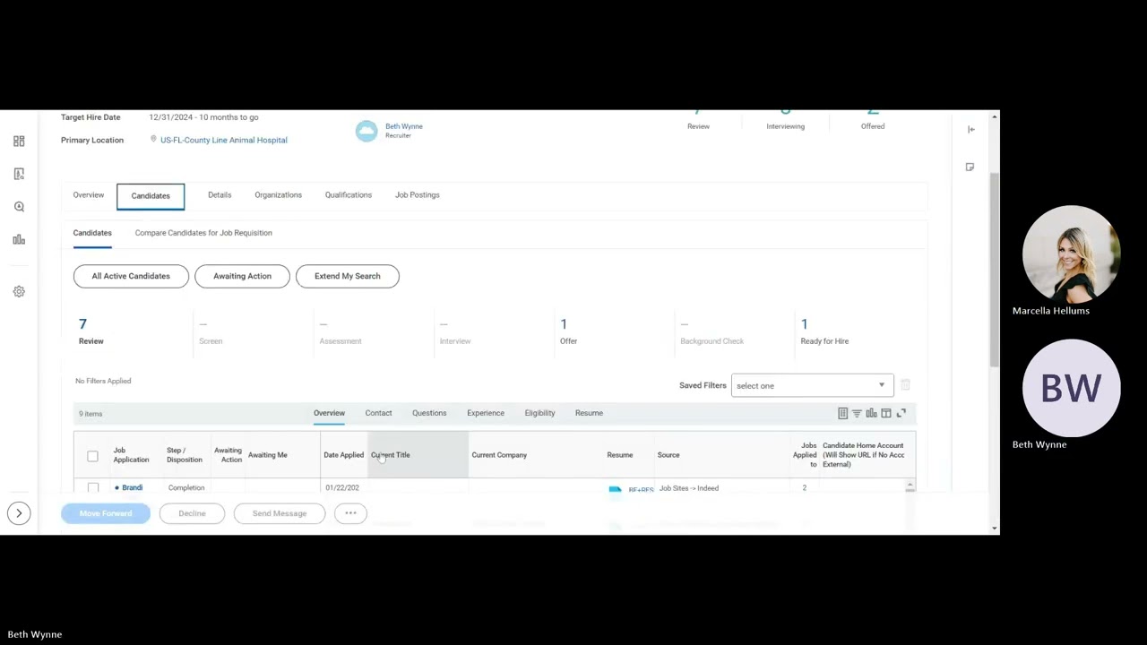Click the grid scroll-up arrow
The height and width of the screenshot is (645, 1147).
910,486
